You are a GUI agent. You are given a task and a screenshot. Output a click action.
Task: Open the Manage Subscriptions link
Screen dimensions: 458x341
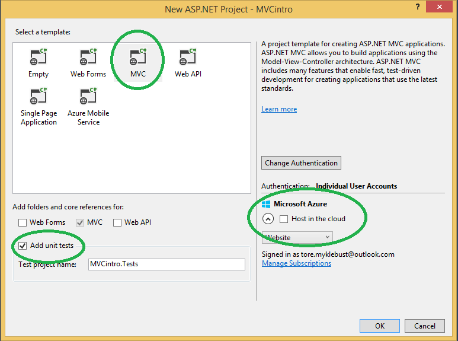(x=296, y=263)
